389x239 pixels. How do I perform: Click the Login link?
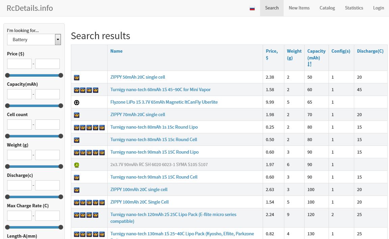[378, 8]
